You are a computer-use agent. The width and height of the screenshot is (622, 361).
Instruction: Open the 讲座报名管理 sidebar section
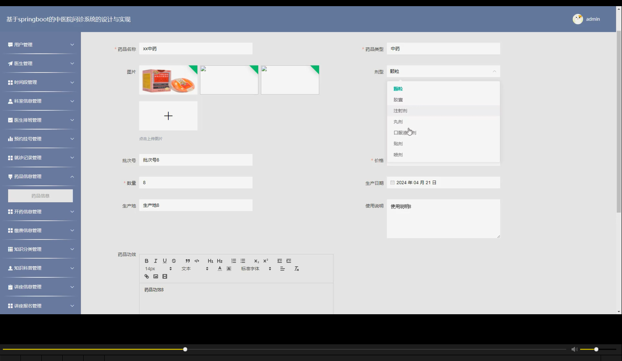[41, 306]
